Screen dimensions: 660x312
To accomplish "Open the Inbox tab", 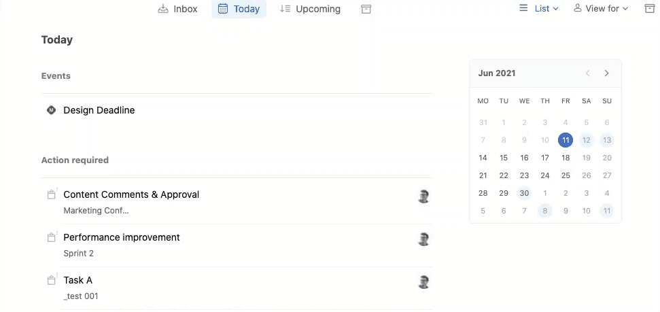I will coord(177,9).
